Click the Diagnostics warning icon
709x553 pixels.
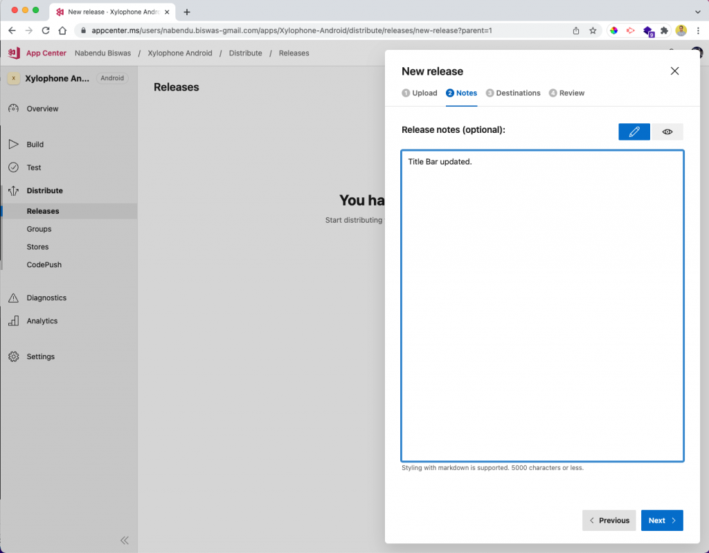(14, 298)
